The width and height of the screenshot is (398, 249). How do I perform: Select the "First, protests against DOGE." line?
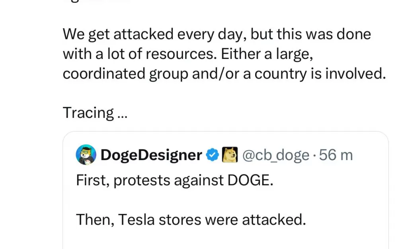pyautogui.click(x=175, y=180)
